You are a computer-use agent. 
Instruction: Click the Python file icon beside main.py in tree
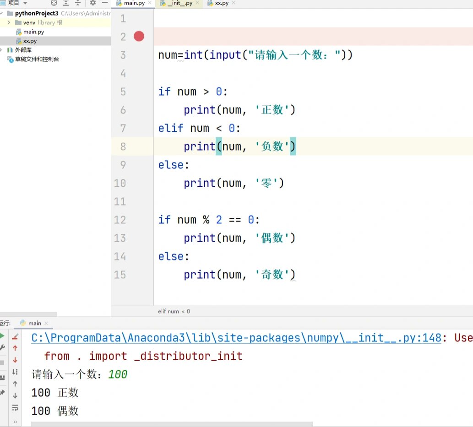(x=19, y=32)
